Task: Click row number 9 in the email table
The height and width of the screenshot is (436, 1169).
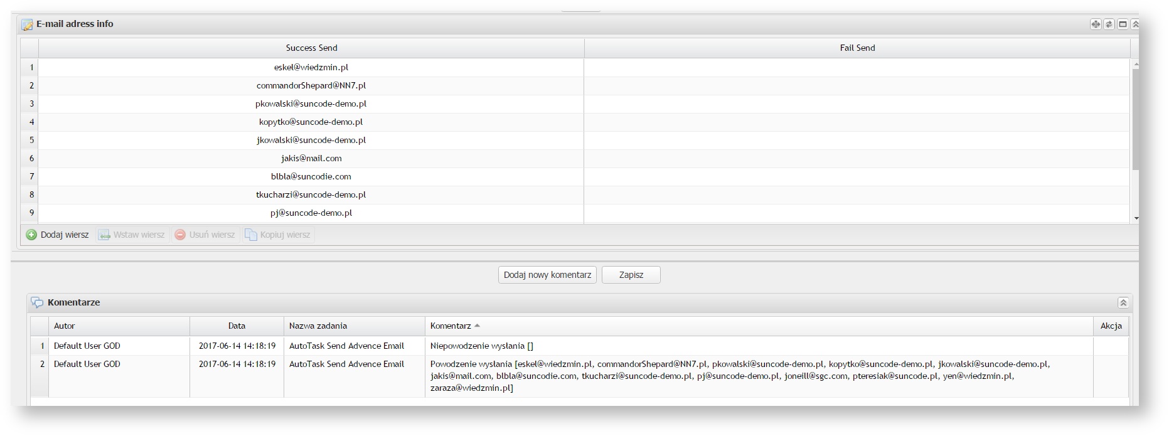Action: (30, 213)
